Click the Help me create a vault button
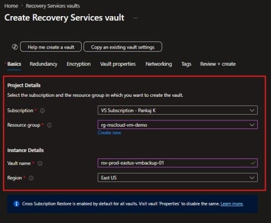Screen dimensions: 271x223 tap(51, 47)
